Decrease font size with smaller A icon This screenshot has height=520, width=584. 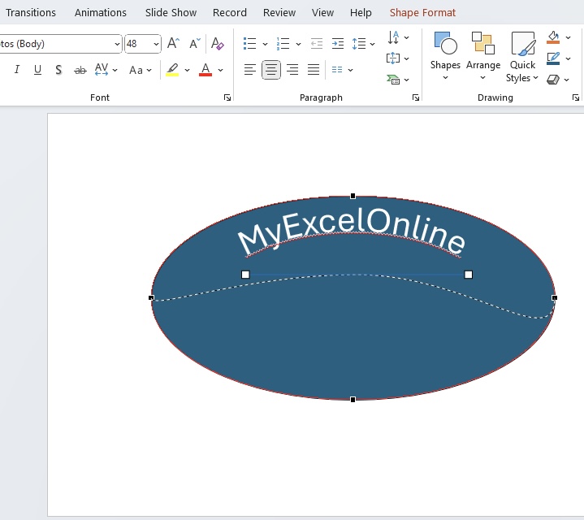195,44
